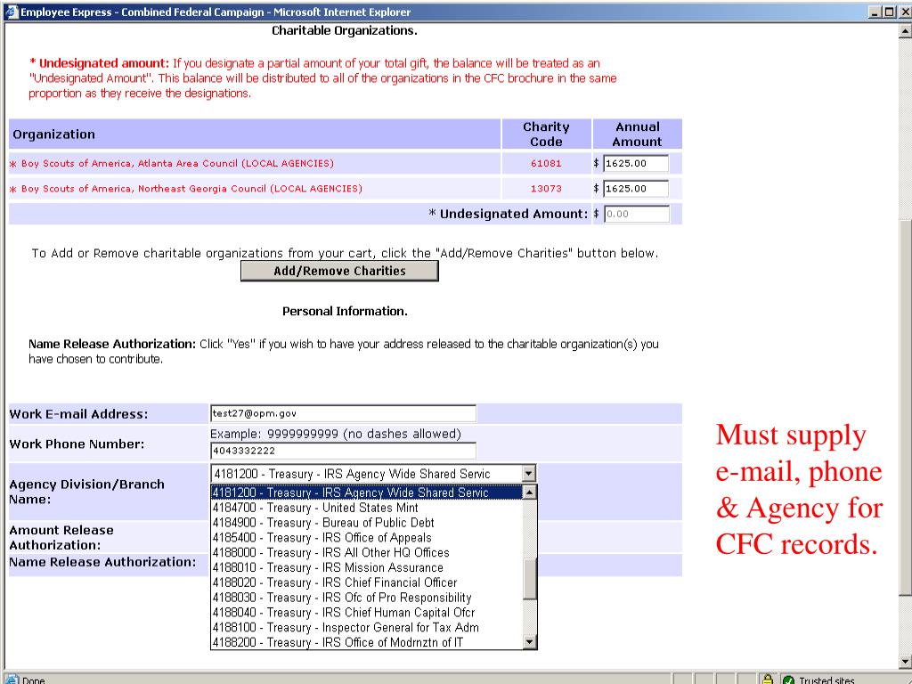Click the Atlanta Area Council annual amount field
The image size is (912, 684).
[636, 164]
